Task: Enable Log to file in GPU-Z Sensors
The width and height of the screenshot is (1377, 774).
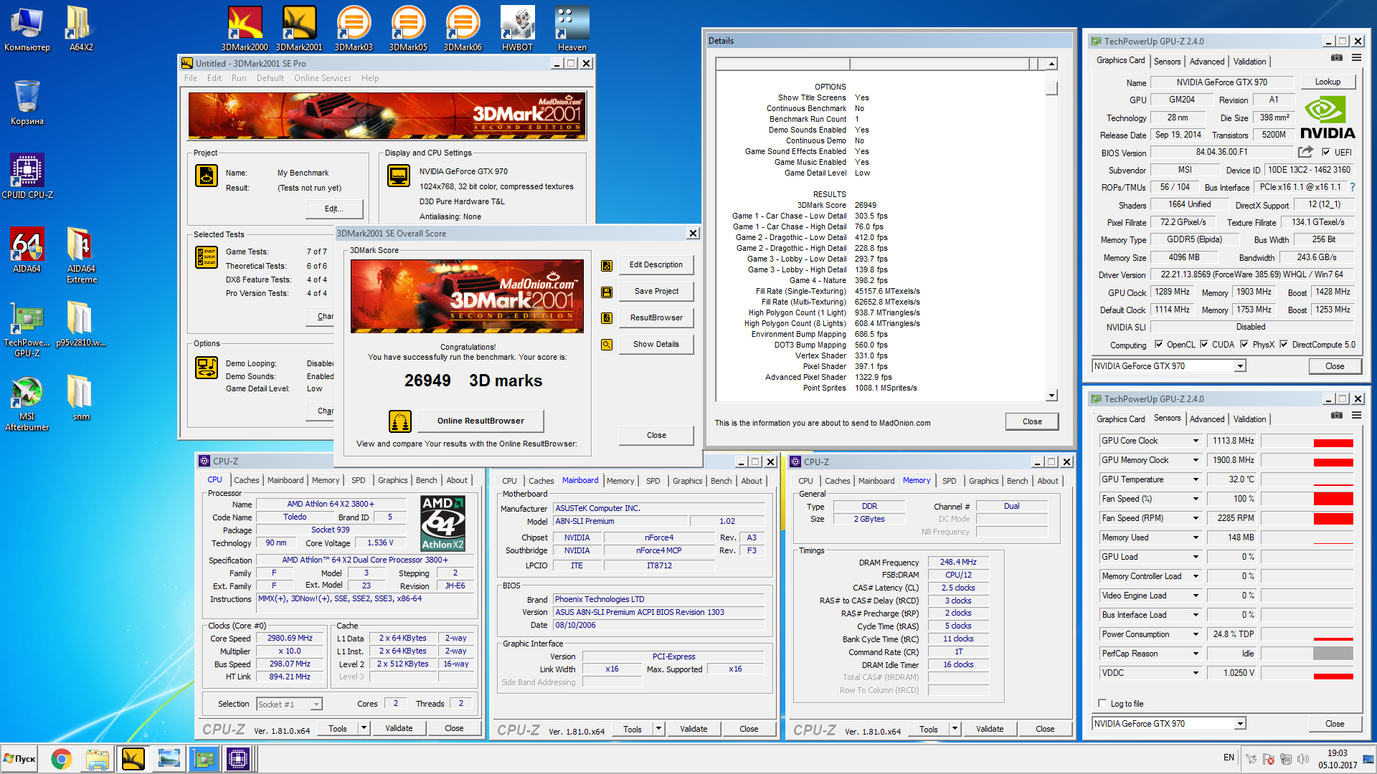Action: [1102, 703]
